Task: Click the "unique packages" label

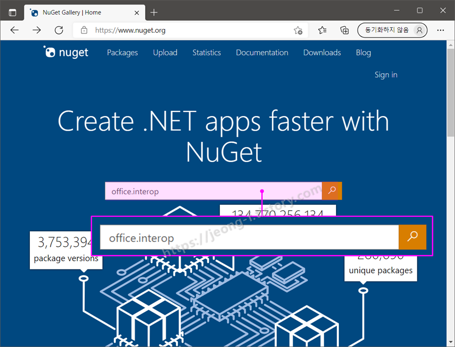Action: point(380,270)
